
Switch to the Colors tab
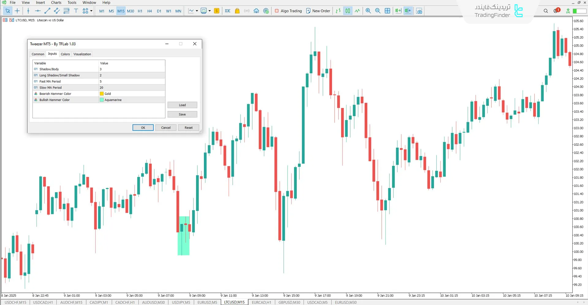pos(65,54)
